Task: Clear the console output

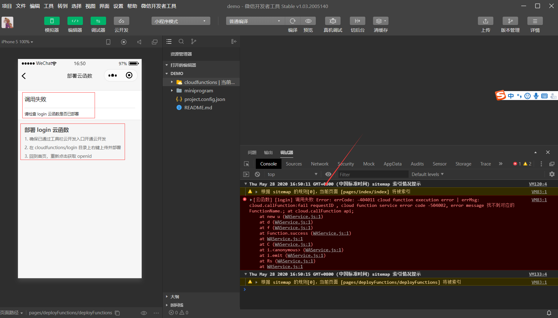Action: click(x=257, y=174)
